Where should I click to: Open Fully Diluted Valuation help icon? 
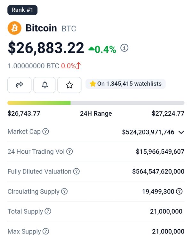coord(76,172)
